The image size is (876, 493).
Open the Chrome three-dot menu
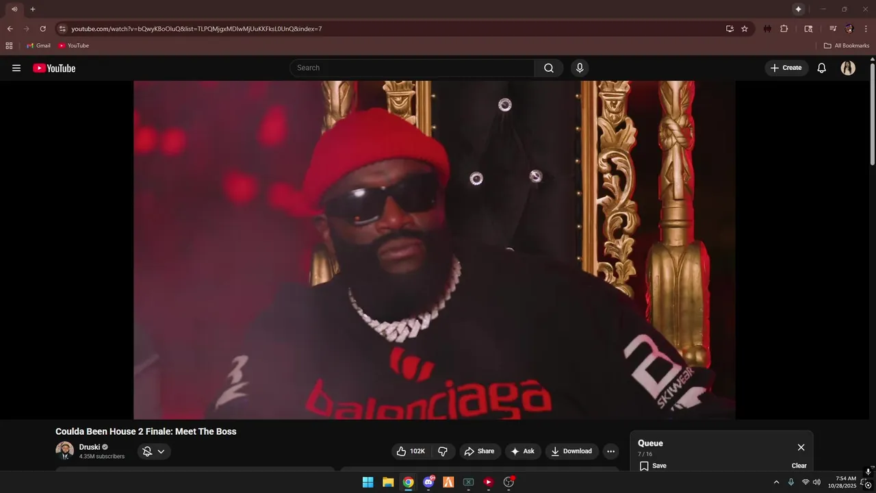tap(866, 29)
